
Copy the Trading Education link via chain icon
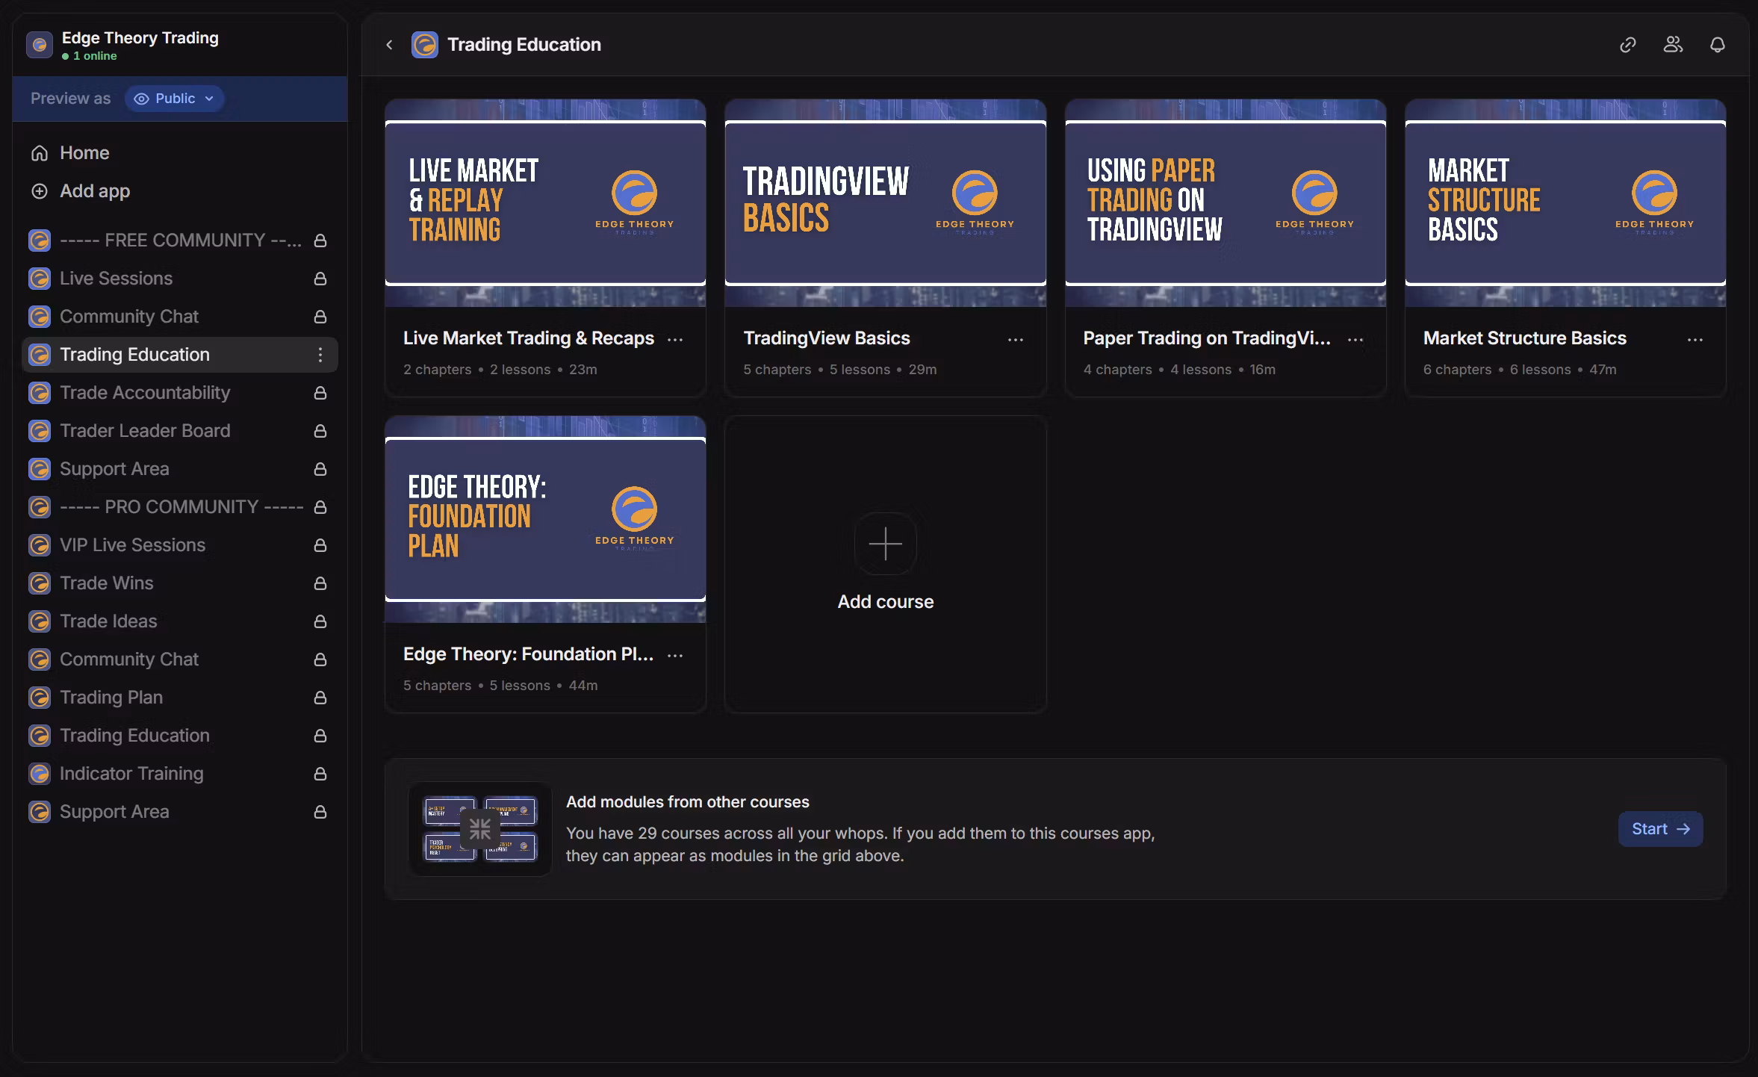pos(1627,45)
